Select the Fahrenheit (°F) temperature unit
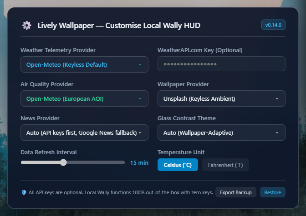 click(225, 165)
